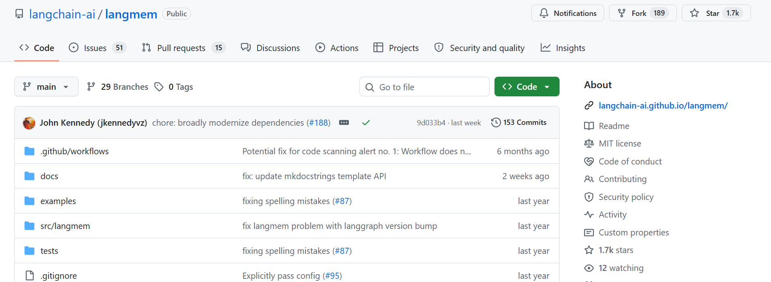Viewport: 771px width, 282px height.
Task: Click the folder icon beside tests
Action: (29, 251)
